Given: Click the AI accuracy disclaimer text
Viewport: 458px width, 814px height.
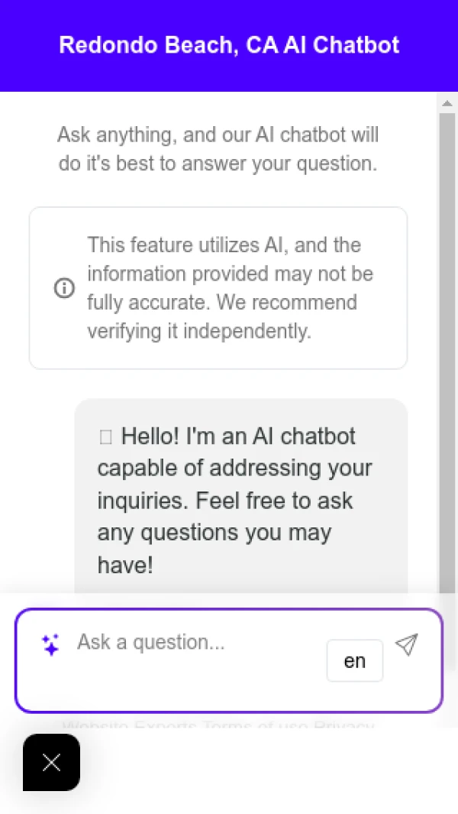Looking at the screenshot, I should (x=231, y=287).
